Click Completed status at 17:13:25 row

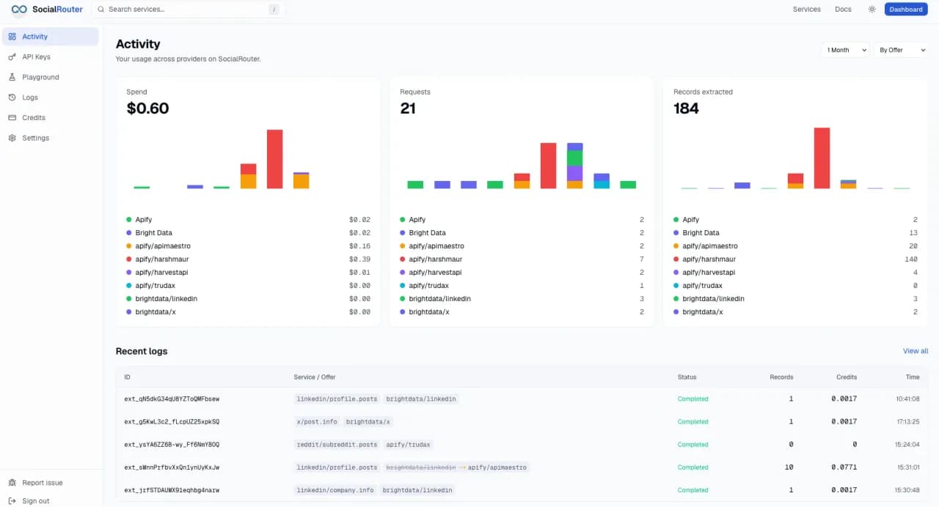point(693,422)
